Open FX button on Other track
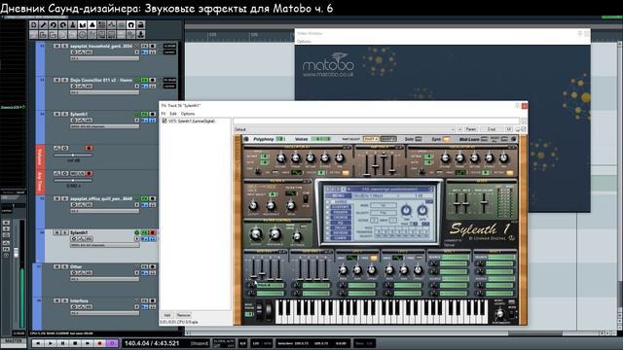This screenshot has width=623, height=350. click(145, 267)
